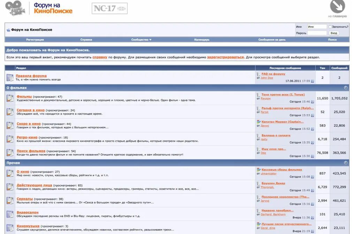Viewport: 352px width, 234px height.
Task: Click forum status icon for Правила форума
Action: pos(10,78)
